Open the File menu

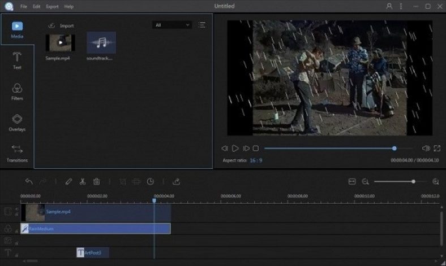24,7
